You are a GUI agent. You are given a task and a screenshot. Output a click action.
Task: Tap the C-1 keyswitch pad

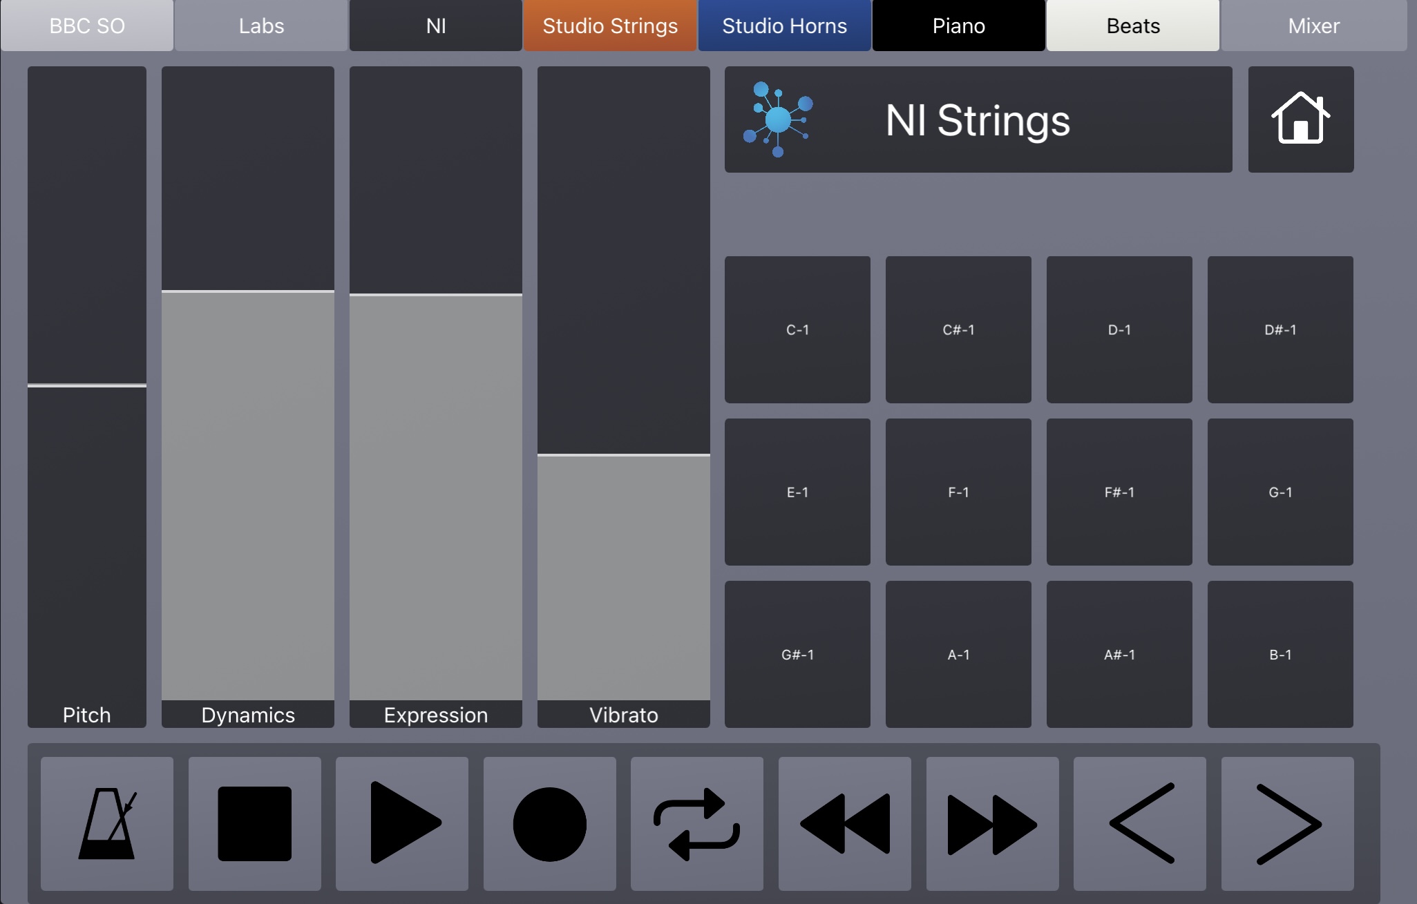[797, 329]
